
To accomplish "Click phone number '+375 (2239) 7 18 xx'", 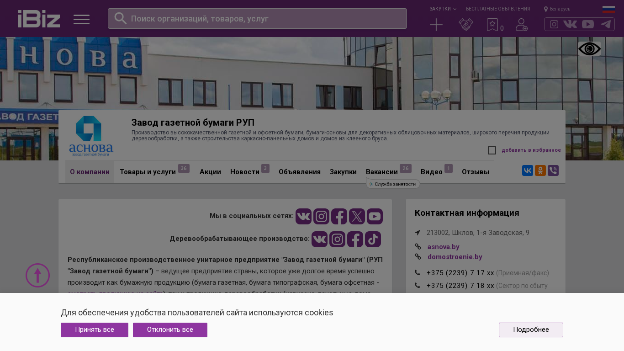I will [460, 286].
